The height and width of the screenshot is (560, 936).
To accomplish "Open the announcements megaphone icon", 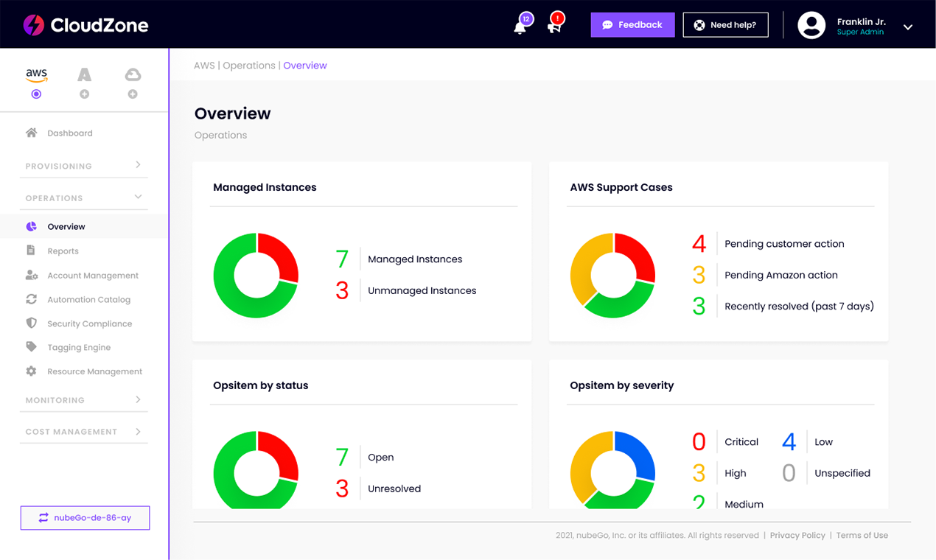I will pos(553,27).
